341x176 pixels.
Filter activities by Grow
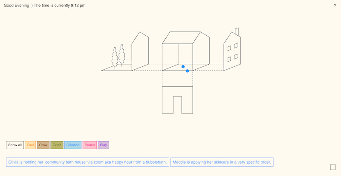click(43, 145)
